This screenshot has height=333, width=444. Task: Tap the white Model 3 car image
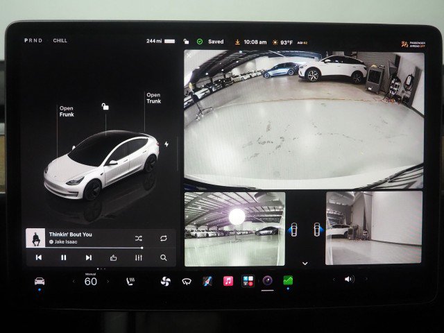pos(101,165)
